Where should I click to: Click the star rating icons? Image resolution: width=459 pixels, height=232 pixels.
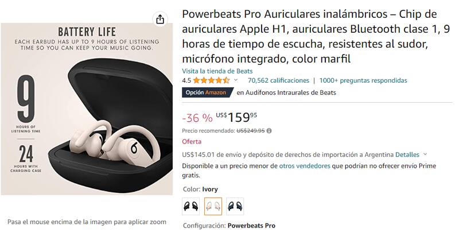[x=211, y=80]
